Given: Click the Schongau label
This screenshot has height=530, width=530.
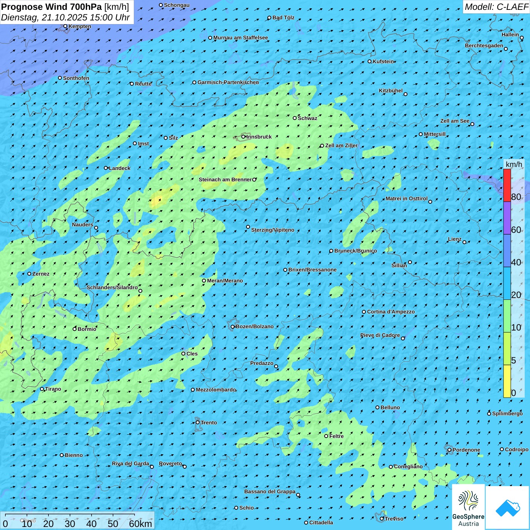Looking at the screenshot, I should (177, 5).
